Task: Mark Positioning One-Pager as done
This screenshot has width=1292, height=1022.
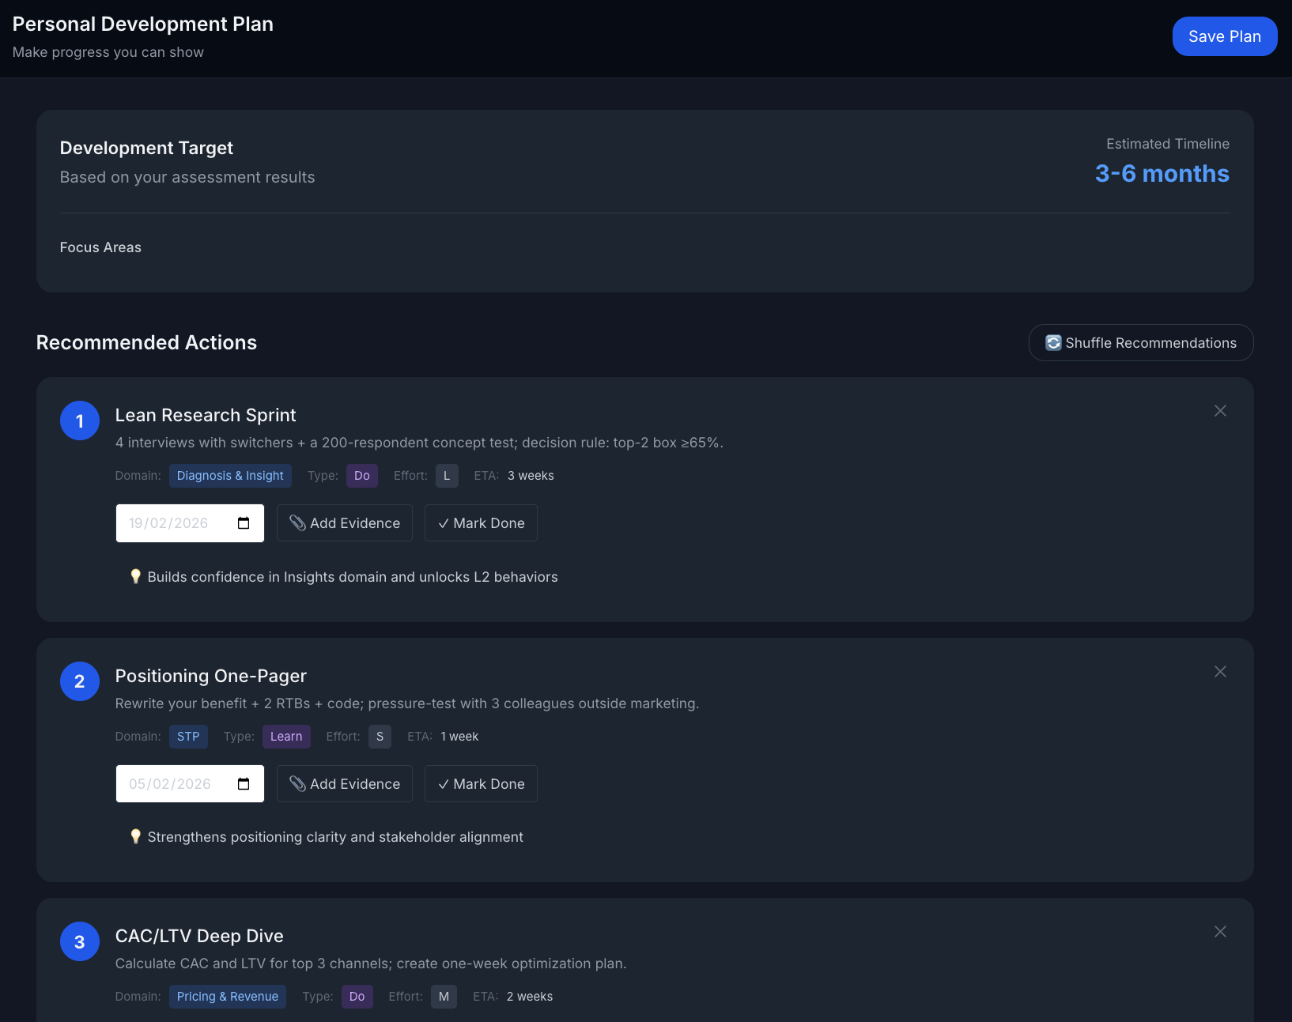Action: (x=481, y=784)
